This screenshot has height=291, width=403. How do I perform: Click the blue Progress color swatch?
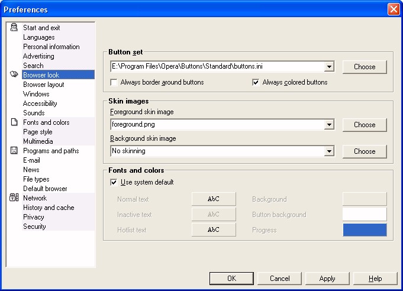365,229
